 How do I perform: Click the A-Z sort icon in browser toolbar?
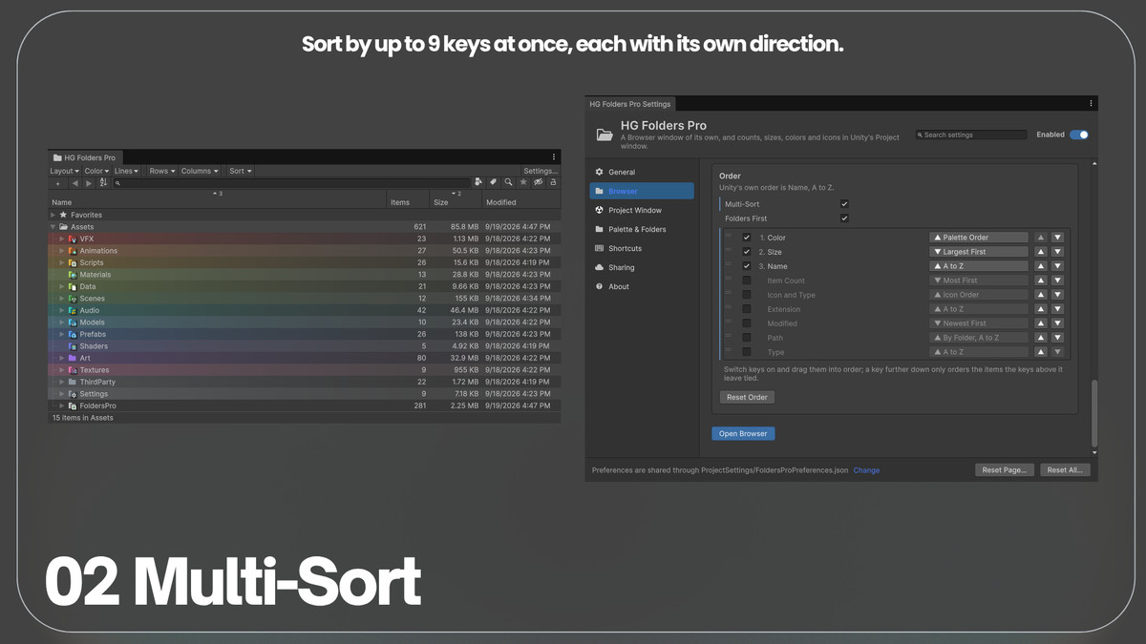click(x=103, y=183)
